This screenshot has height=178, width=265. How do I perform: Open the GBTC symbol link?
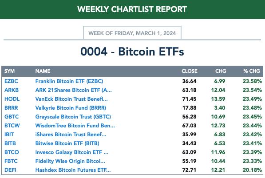tap(12, 117)
